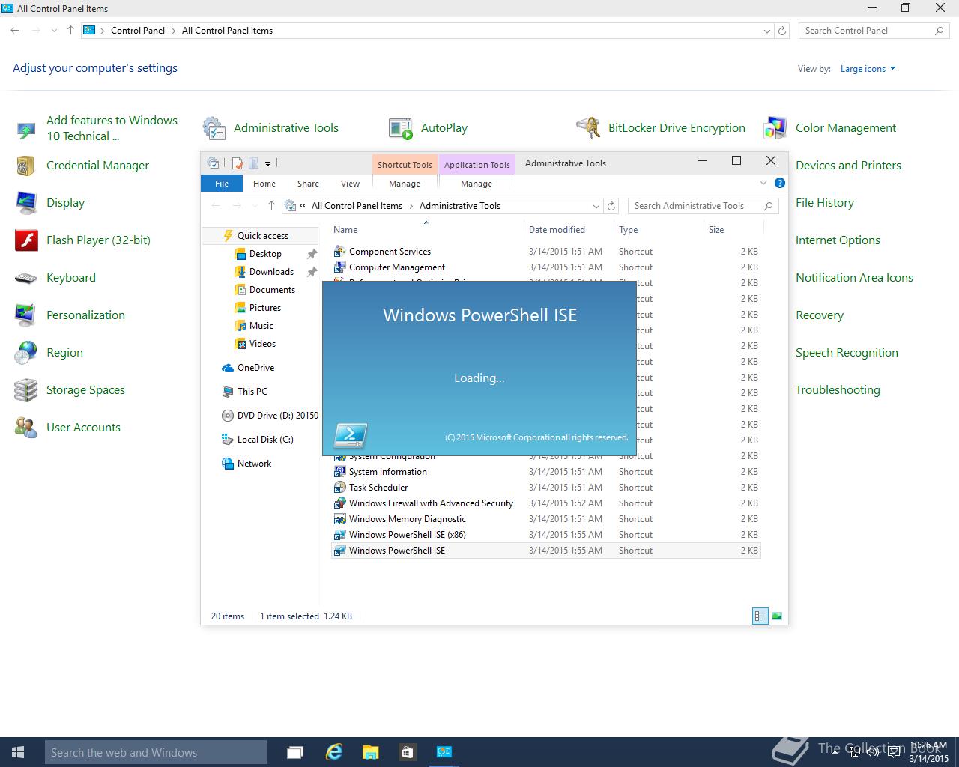Switch to details view in Administrative Tools
Screen dimensions: 959x767
760,616
